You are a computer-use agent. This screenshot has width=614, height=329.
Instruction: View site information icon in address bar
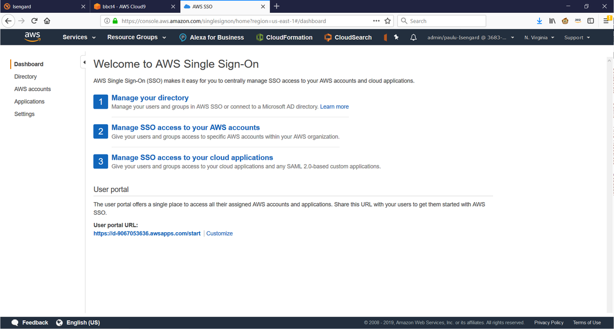coord(107,21)
